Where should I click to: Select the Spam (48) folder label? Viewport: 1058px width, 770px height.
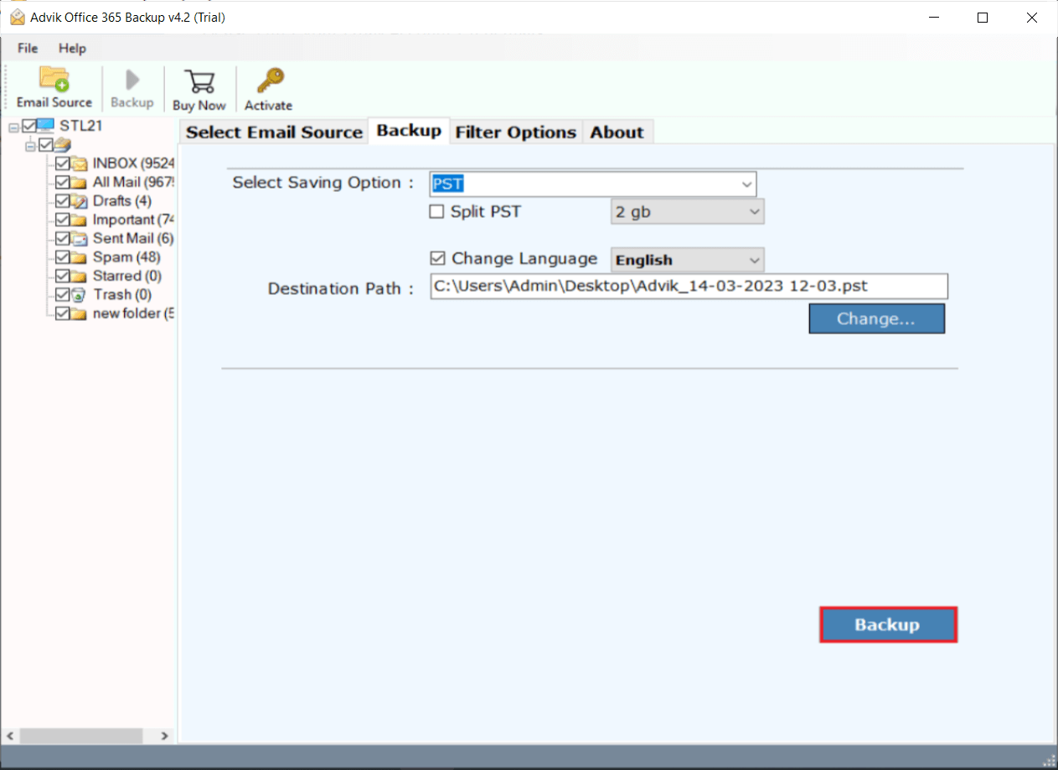(126, 257)
